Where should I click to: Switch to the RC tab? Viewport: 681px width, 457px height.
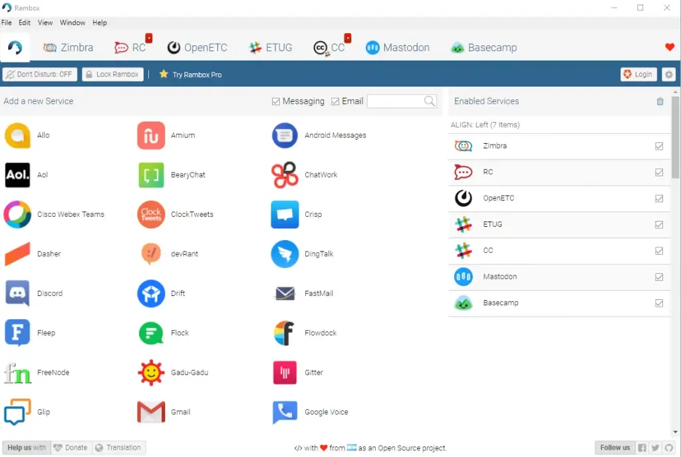130,47
